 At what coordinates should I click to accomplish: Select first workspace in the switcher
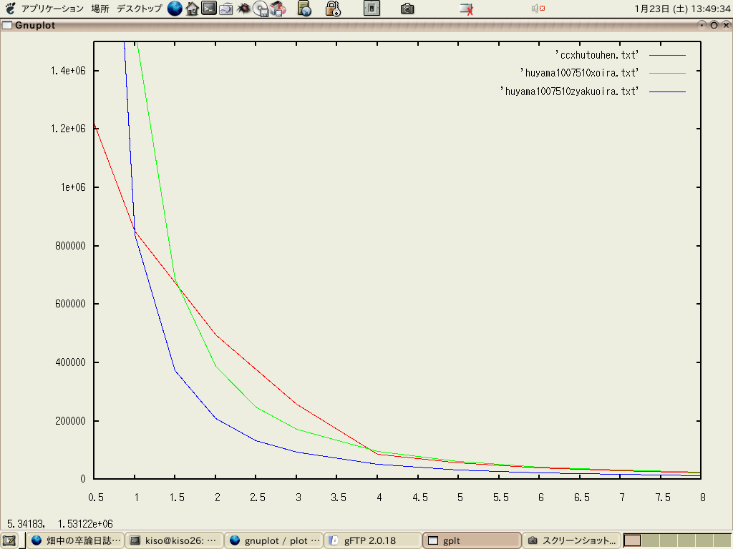(632, 540)
